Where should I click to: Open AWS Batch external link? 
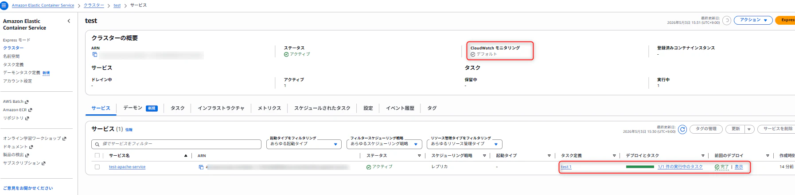(16, 101)
